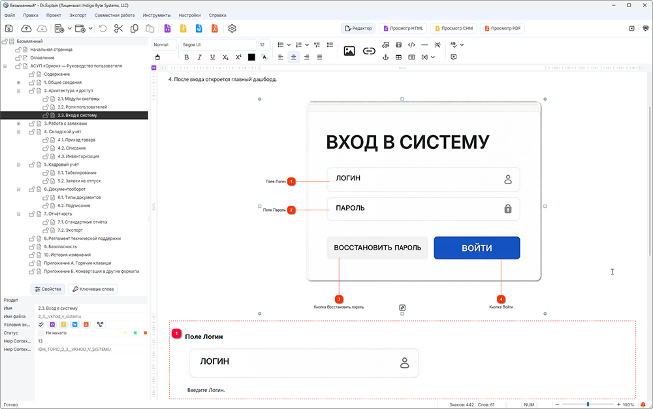653x409 pixels.
Task: Select the 5.2. Заявки на отпуск topic
Action: (79, 181)
